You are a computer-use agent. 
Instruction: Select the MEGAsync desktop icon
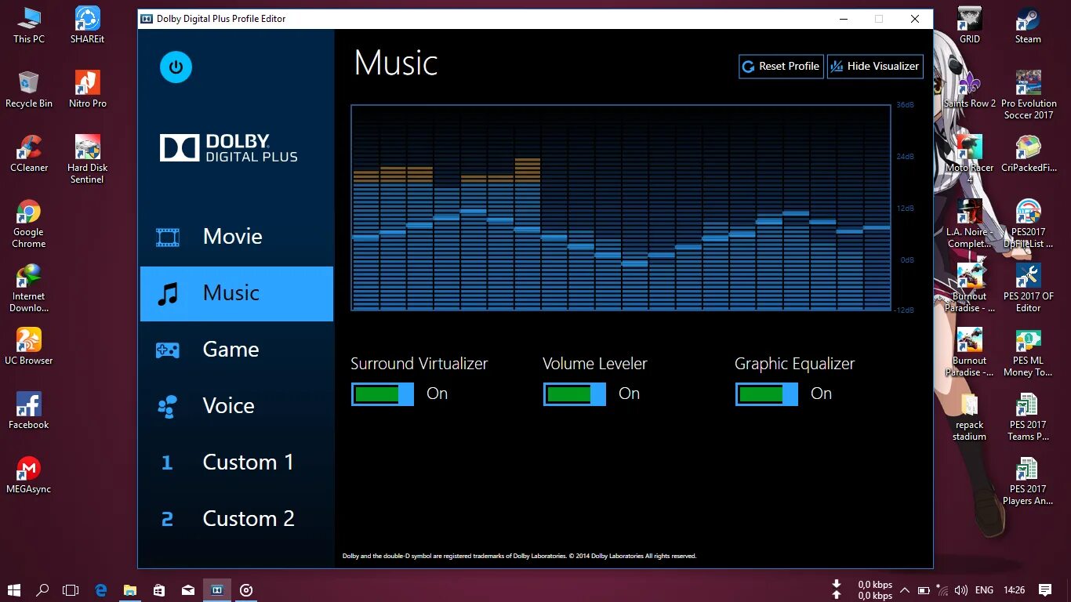pos(29,475)
